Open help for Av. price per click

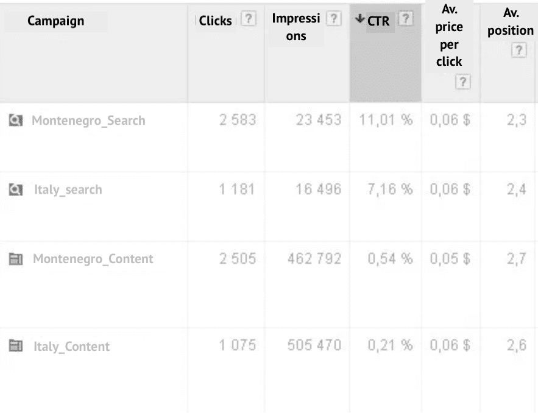[x=463, y=82]
